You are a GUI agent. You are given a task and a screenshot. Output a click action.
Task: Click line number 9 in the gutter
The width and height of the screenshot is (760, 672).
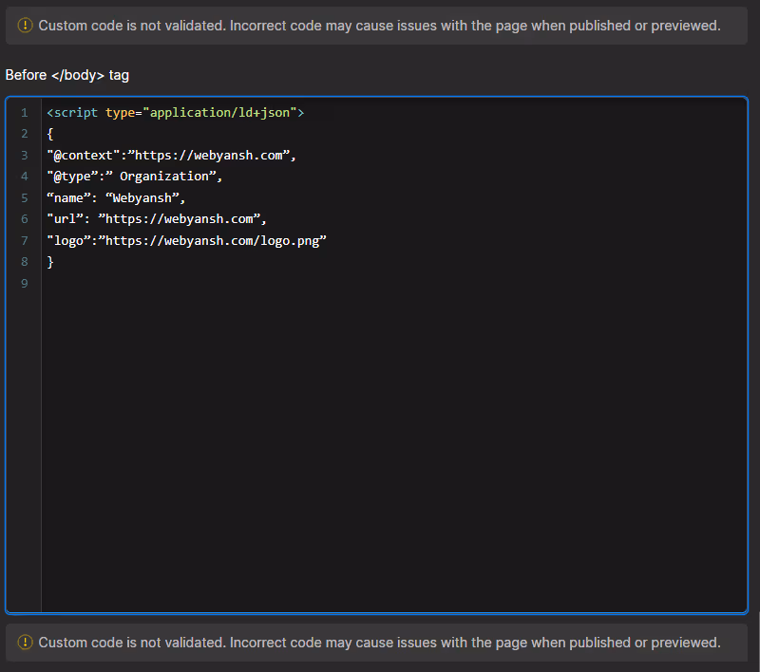coord(24,283)
